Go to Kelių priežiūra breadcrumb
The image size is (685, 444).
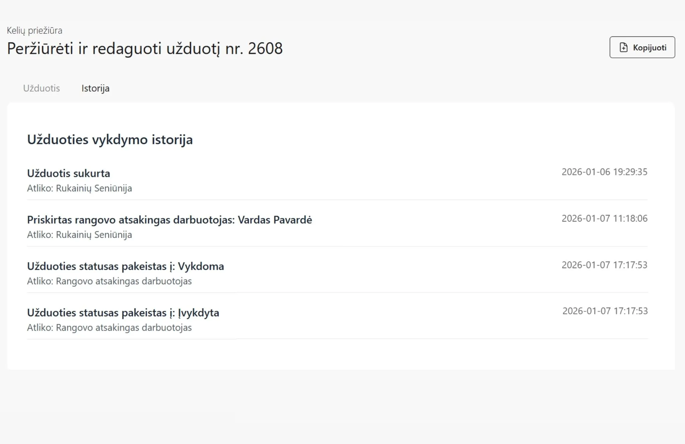click(x=34, y=30)
